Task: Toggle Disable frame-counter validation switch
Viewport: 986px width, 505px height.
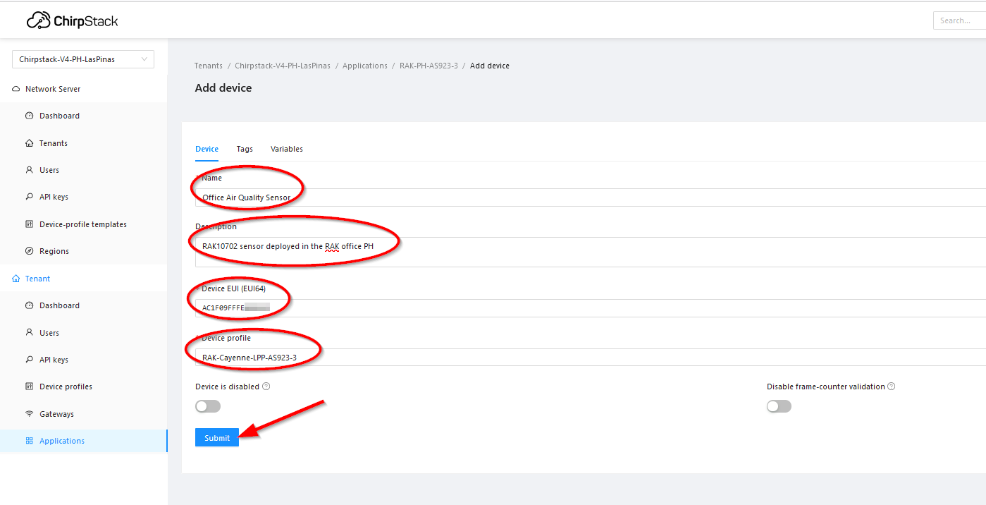Action: (779, 406)
